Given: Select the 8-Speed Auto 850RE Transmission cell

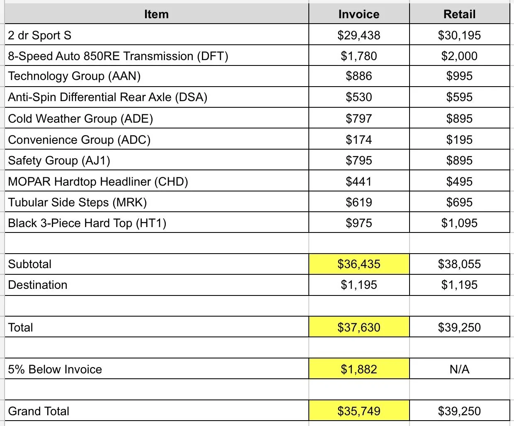Looking at the screenshot, I should pos(157,56).
